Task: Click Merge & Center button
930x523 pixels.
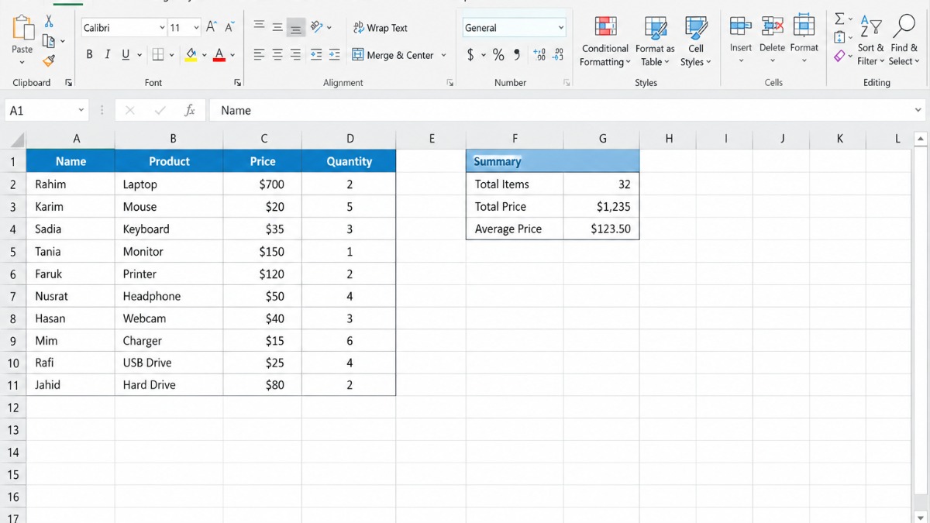Action: [x=393, y=55]
